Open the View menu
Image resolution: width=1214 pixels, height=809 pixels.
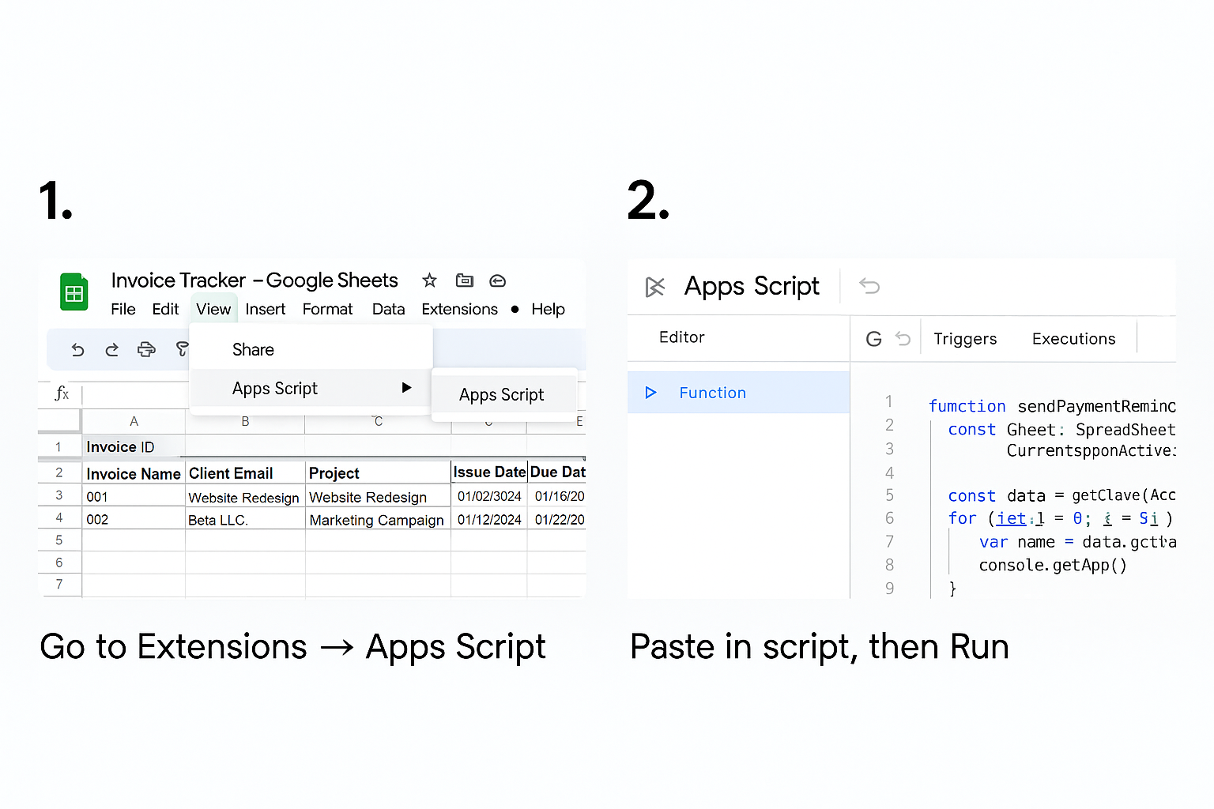click(213, 309)
